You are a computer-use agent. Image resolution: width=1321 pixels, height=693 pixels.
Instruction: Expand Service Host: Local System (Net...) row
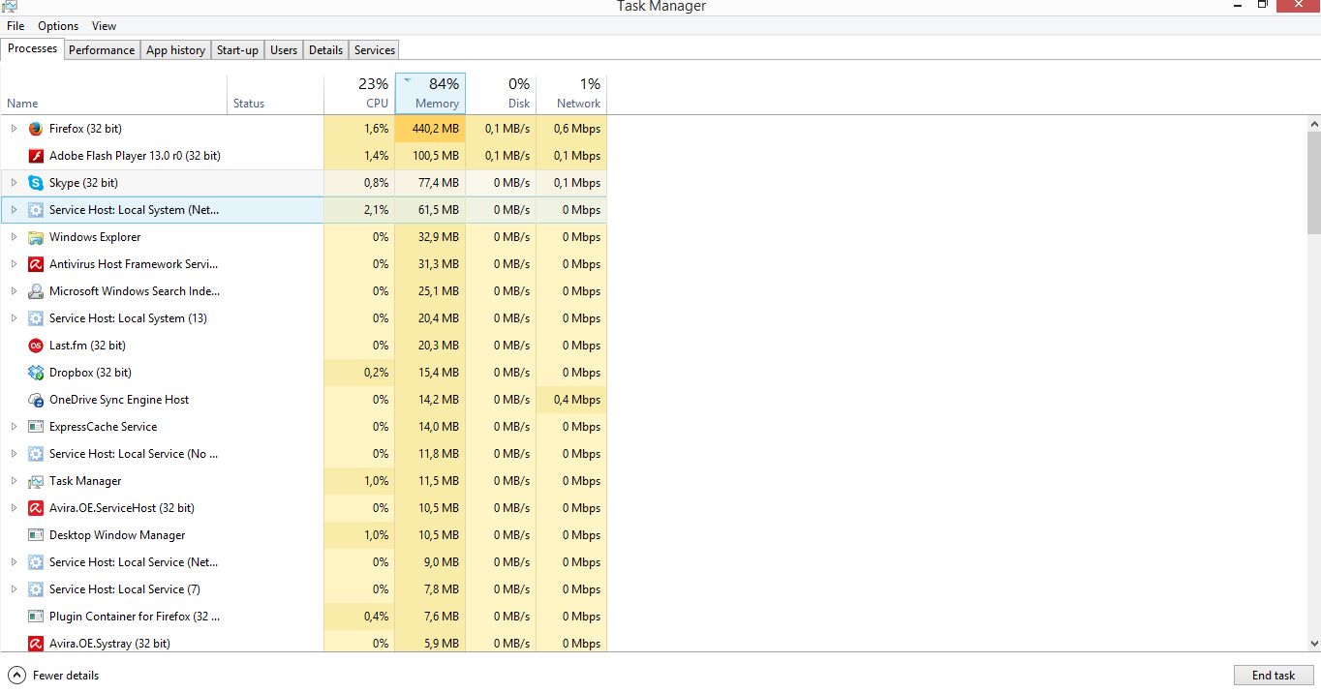(x=14, y=210)
